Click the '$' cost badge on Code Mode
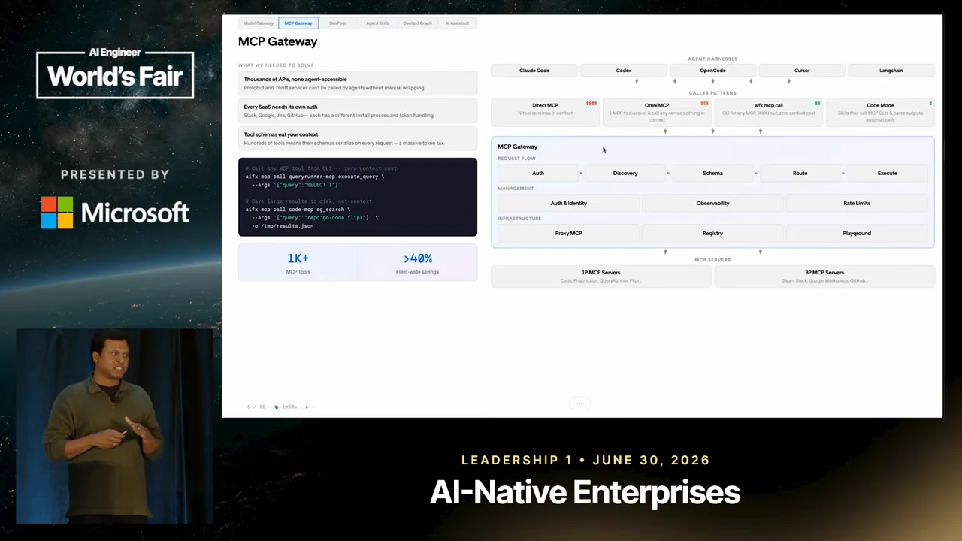The image size is (962, 541). tap(930, 104)
